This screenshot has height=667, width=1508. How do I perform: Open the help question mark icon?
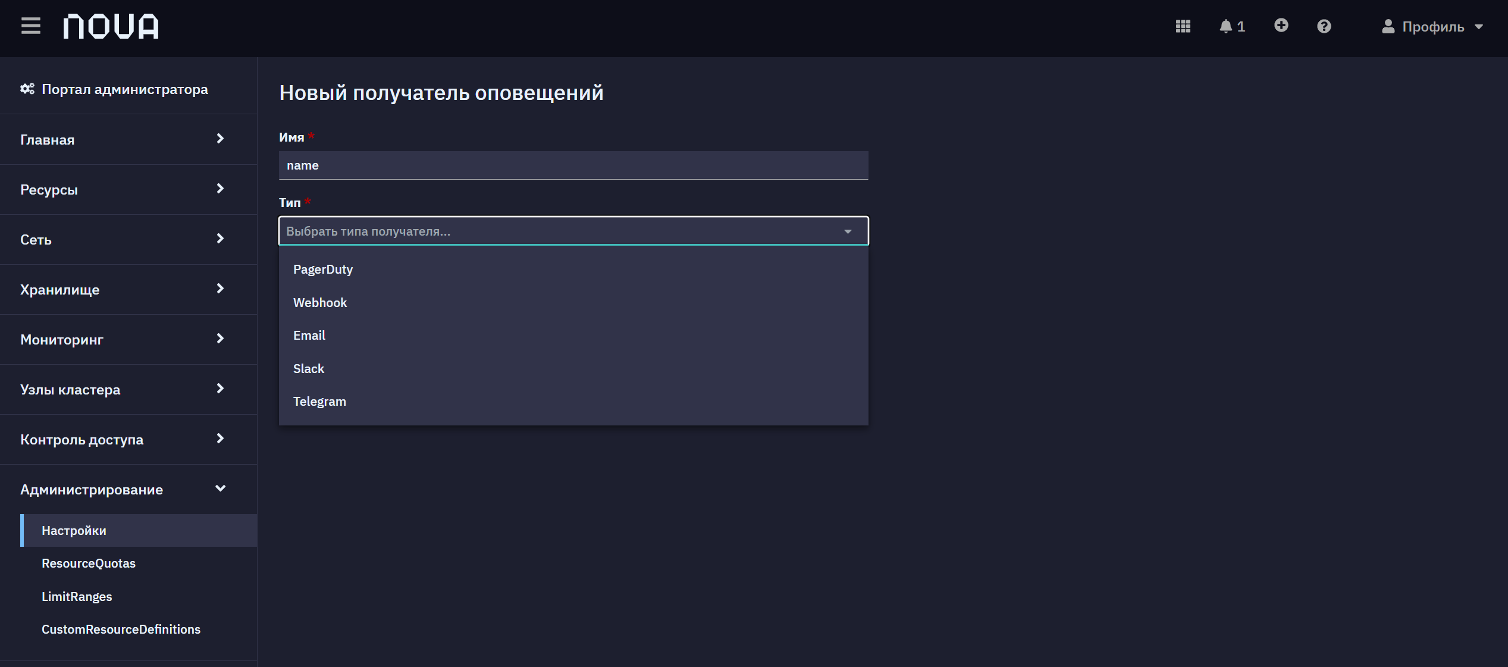pyautogui.click(x=1324, y=26)
